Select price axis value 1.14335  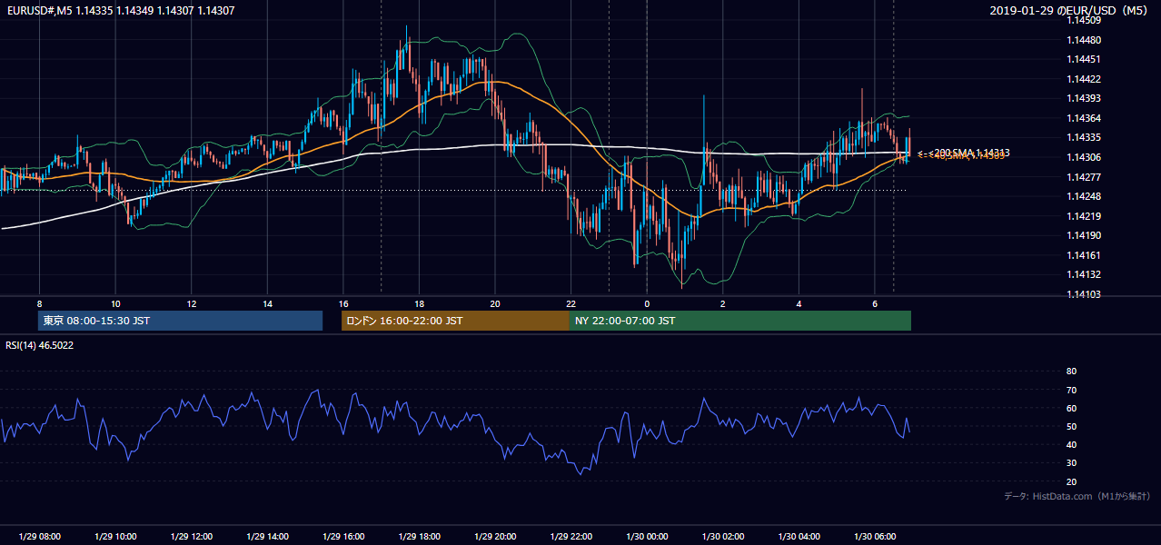point(1083,138)
